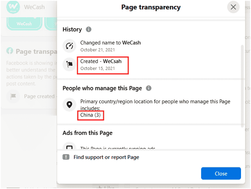Click the report exclamation icon
The height and width of the screenshot is (189, 251).
click(x=66, y=157)
